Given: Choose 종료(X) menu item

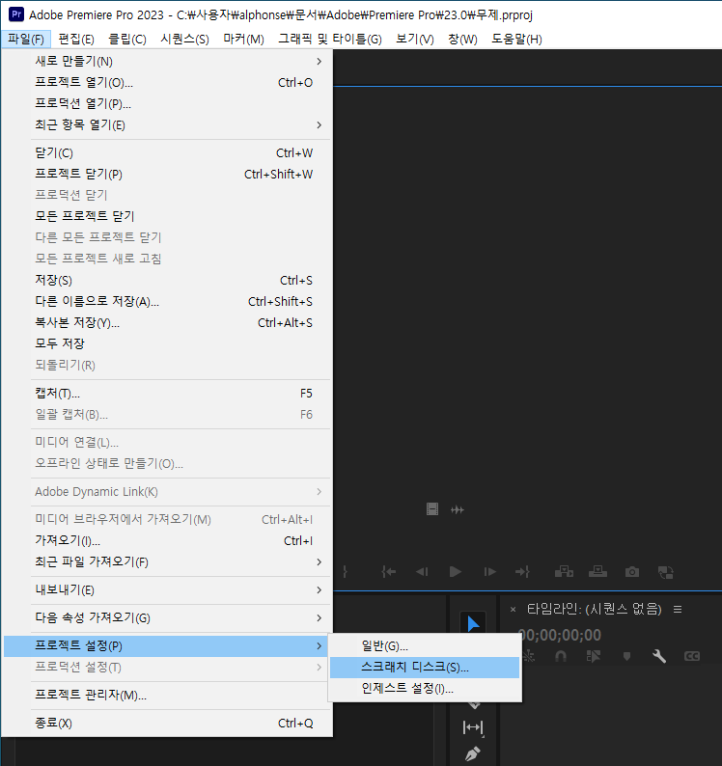Looking at the screenshot, I should click(x=167, y=723).
